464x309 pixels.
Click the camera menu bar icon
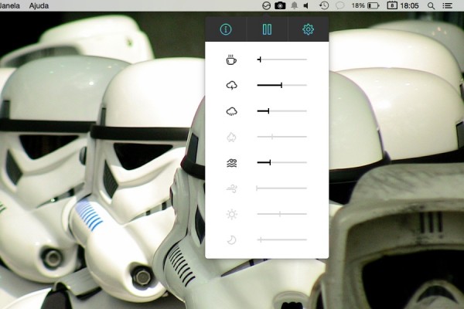click(280, 5)
